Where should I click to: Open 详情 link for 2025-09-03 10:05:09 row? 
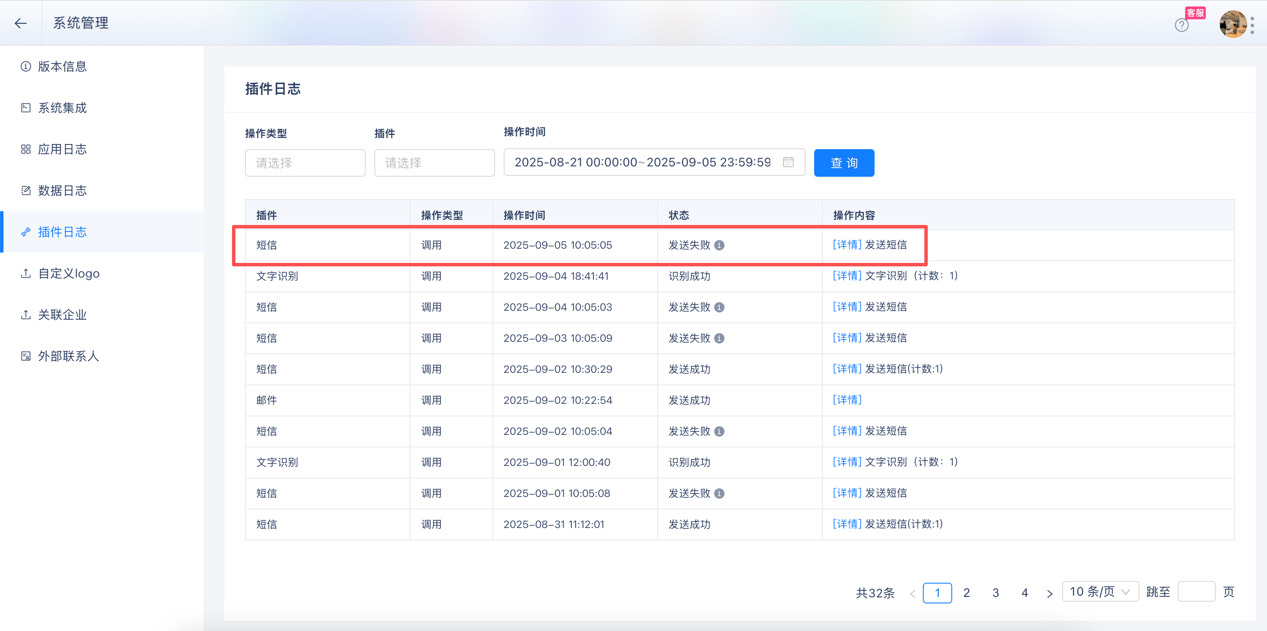click(x=847, y=337)
